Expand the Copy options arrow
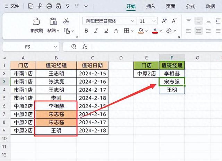This screenshot has height=161, width=222. pyautogui.click(x=72, y=31)
